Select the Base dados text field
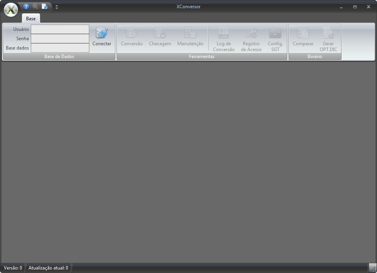 (x=60, y=48)
